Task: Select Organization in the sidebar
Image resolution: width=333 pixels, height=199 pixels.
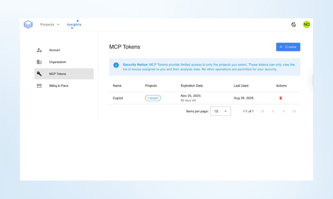Action: (58, 62)
